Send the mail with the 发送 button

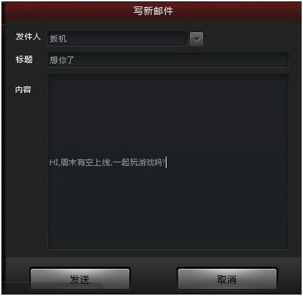point(80,279)
